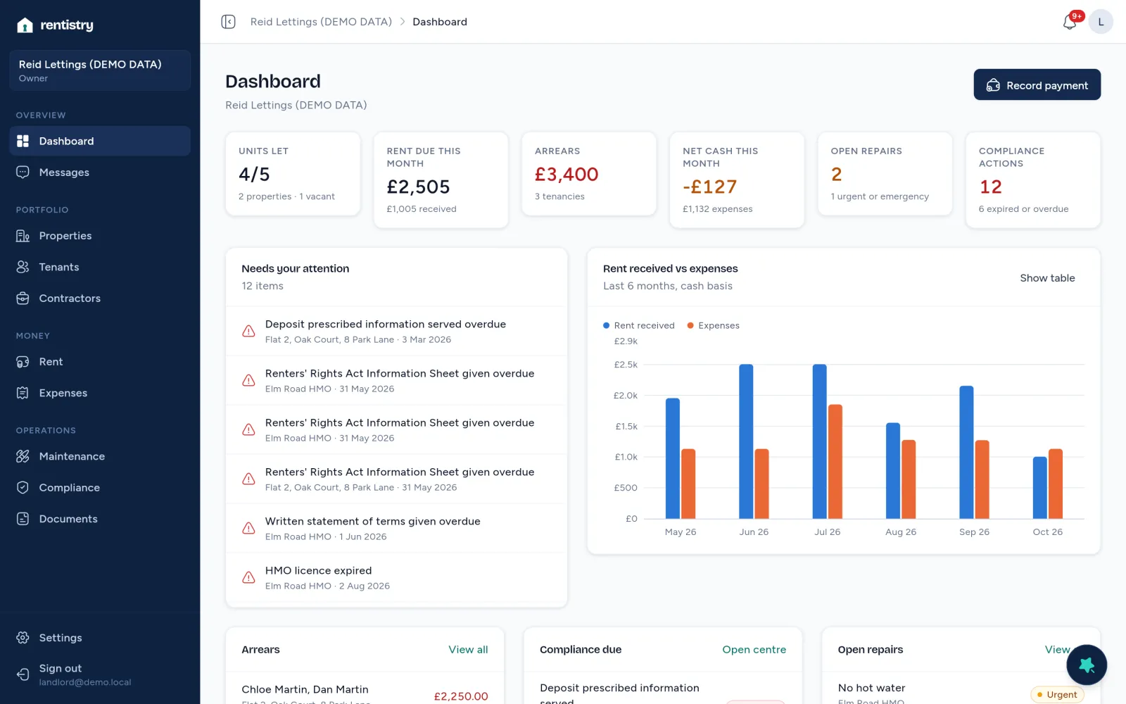Click the Settings gear icon
The width and height of the screenshot is (1126, 704).
(x=23, y=638)
